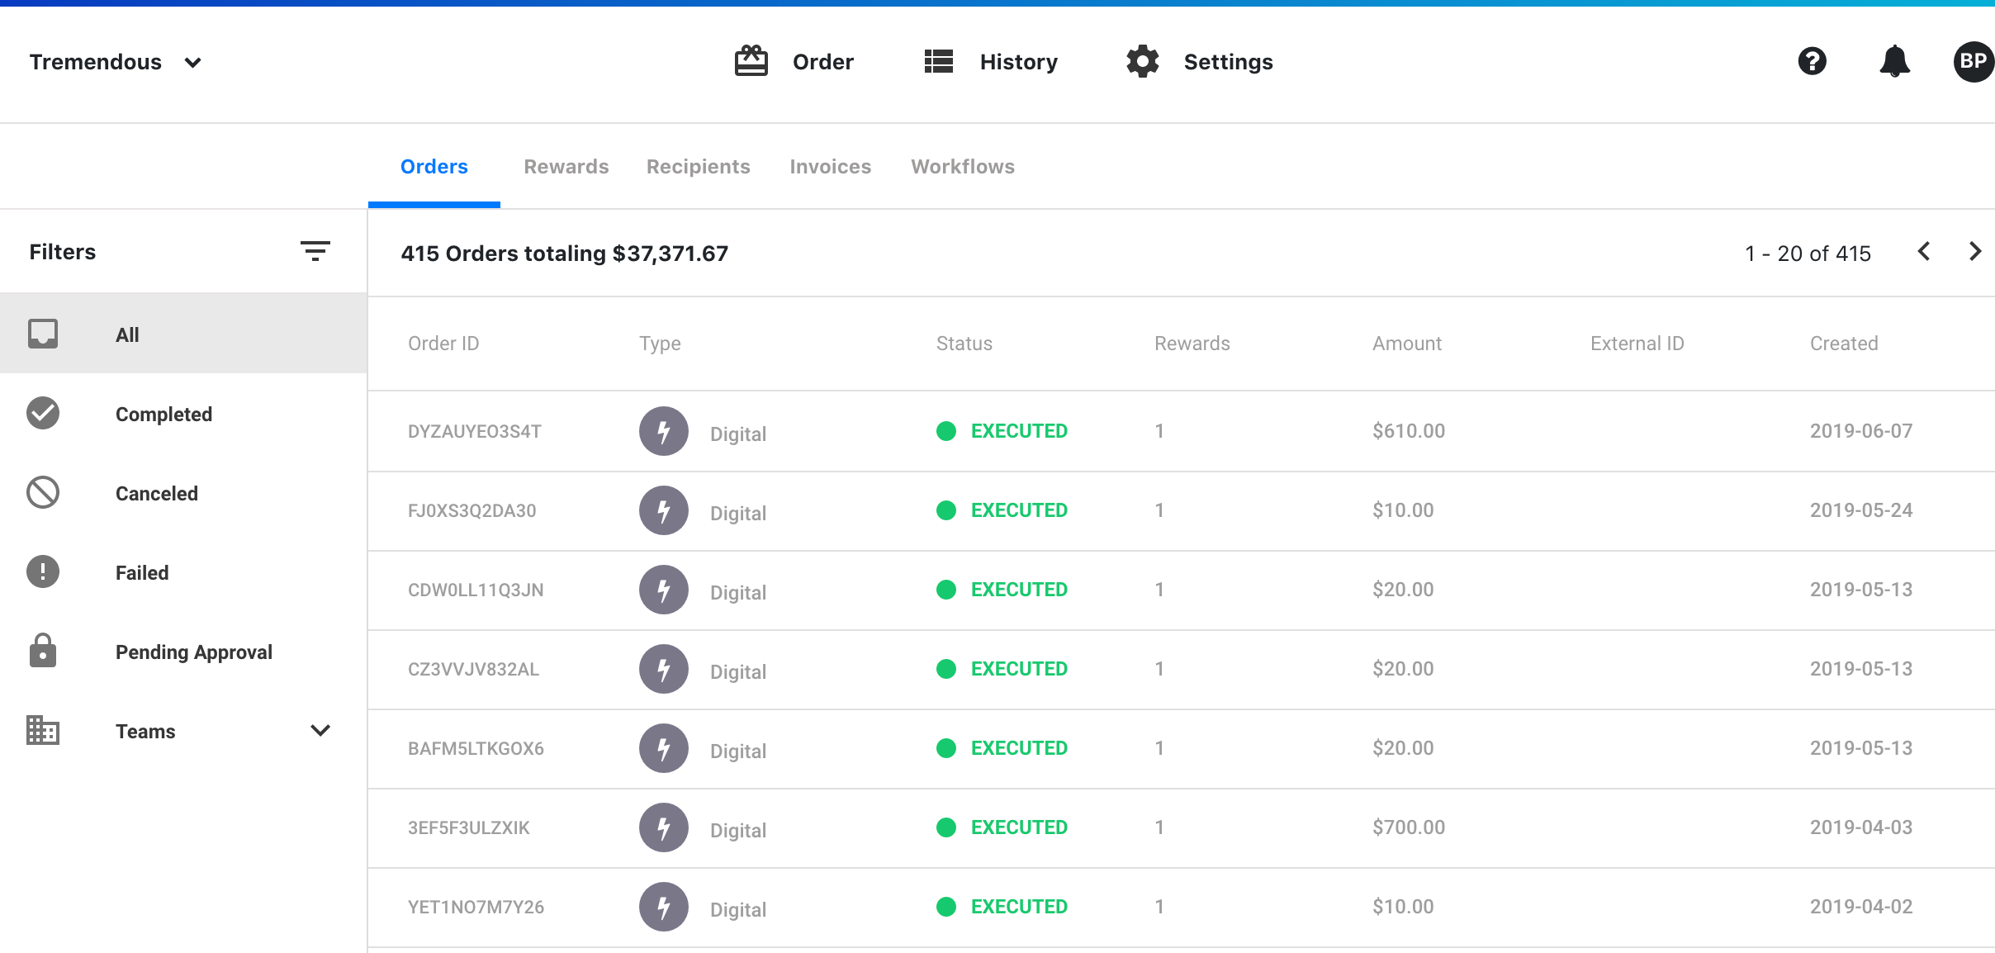This screenshot has width=1995, height=953.
Task: Open order 3EF5F3ULZXIK
Action: click(x=469, y=827)
